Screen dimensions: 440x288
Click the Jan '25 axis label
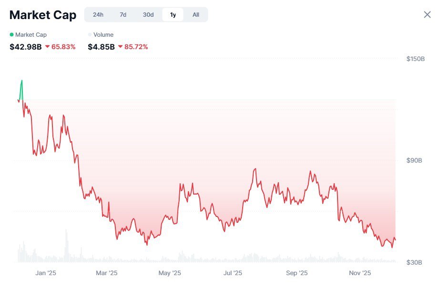pyautogui.click(x=46, y=273)
